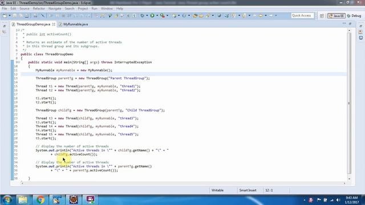Screen dimensions: 365x205
Task: Run the program with green Run button
Action: [x=152, y=15]
